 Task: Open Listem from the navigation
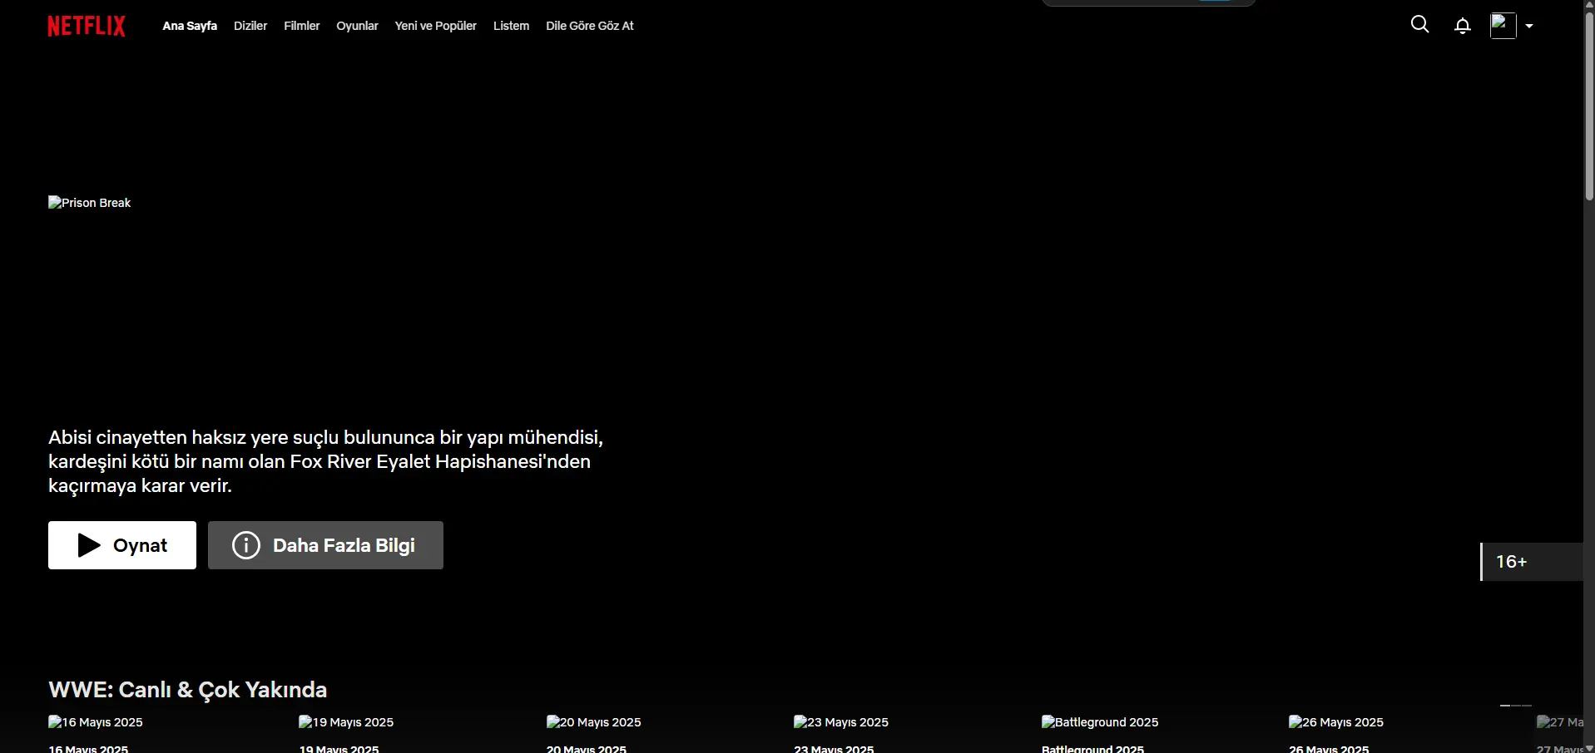tap(511, 26)
